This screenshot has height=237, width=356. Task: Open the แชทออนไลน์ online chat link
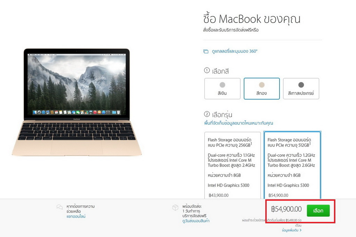pyautogui.click(x=76, y=217)
